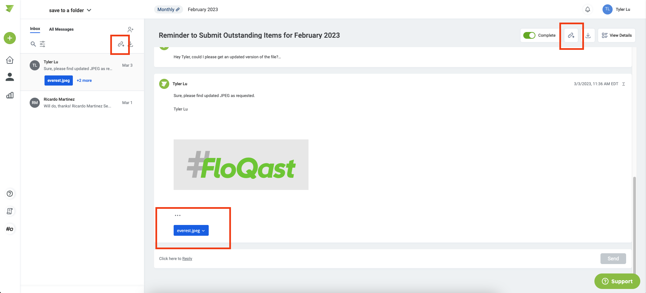Open View Details
Image resolution: width=646 pixels, height=293 pixels.
click(x=617, y=35)
